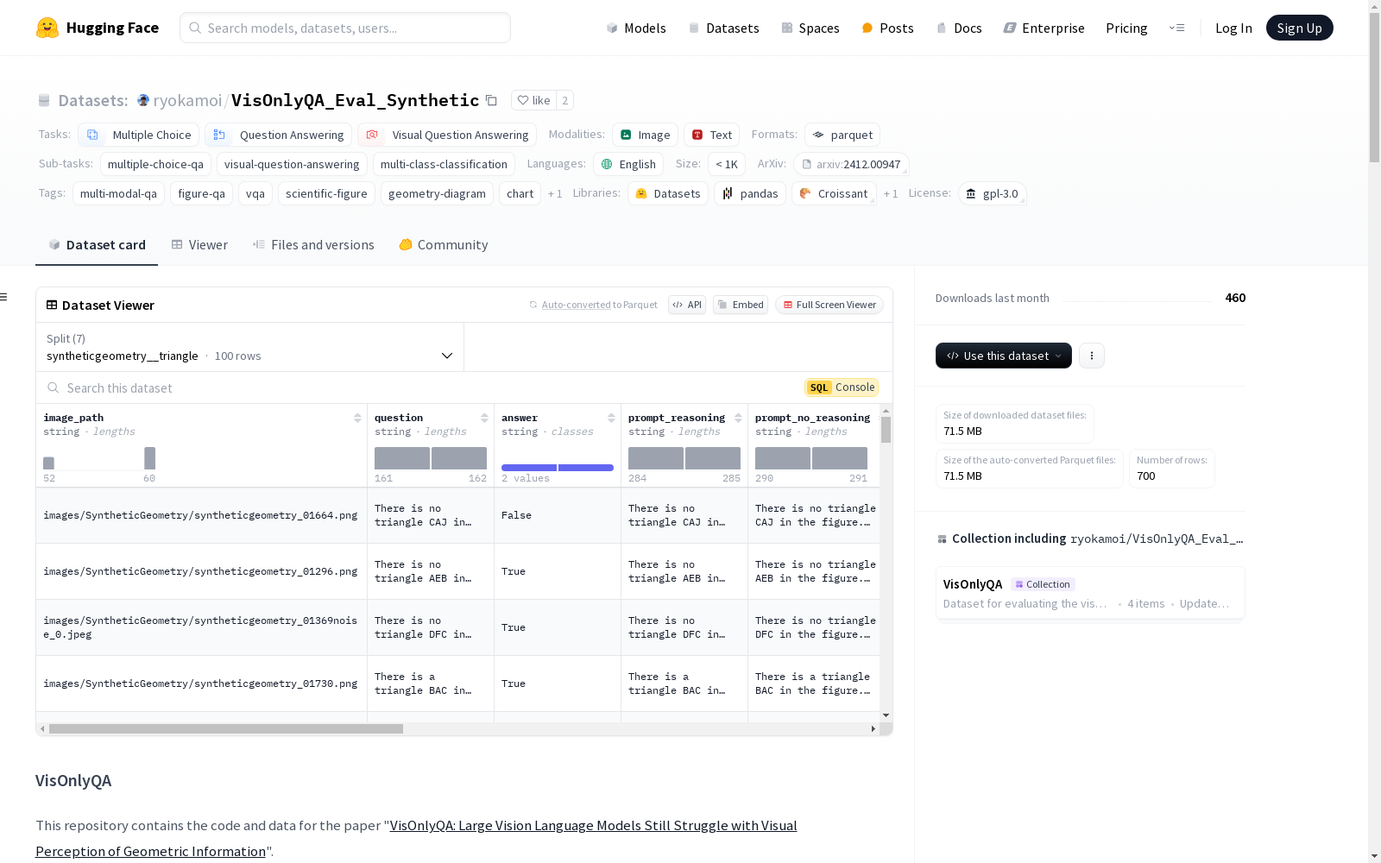
Task: Copy dataset name with the copy icon
Action: (x=491, y=100)
